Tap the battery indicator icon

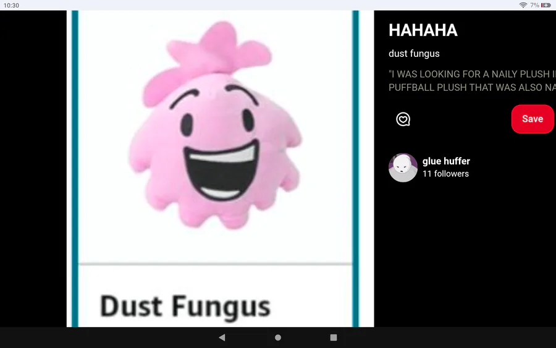545,5
